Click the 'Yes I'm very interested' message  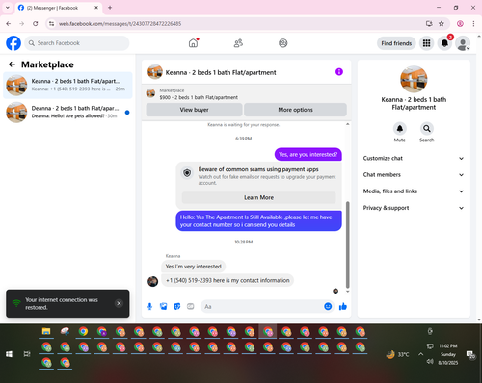pos(194,267)
